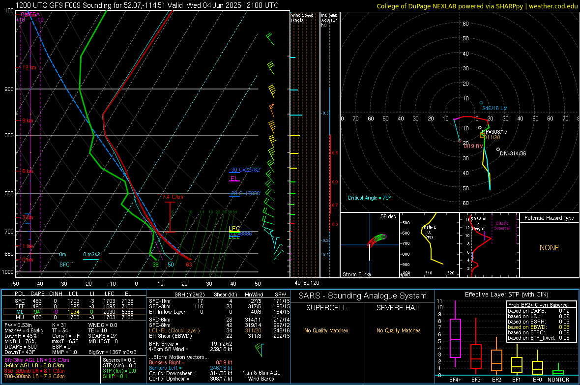Click the MBURST = 0 index
This screenshot has width=580, height=385.
tap(103, 341)
